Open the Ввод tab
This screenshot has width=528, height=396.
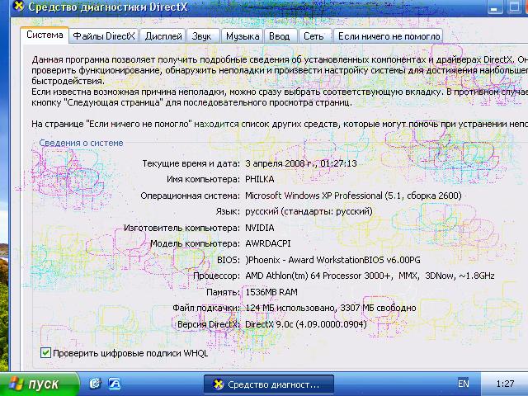click(280, 36)
